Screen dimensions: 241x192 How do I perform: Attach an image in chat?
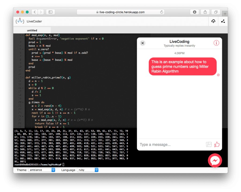coord(209,144)
